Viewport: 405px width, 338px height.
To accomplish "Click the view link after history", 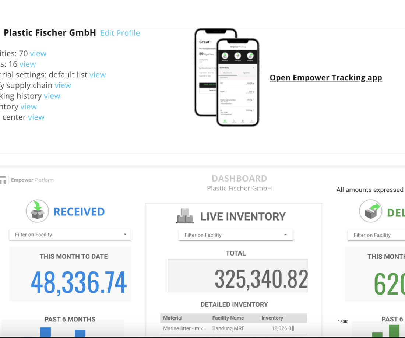I will tap(52, 96).
